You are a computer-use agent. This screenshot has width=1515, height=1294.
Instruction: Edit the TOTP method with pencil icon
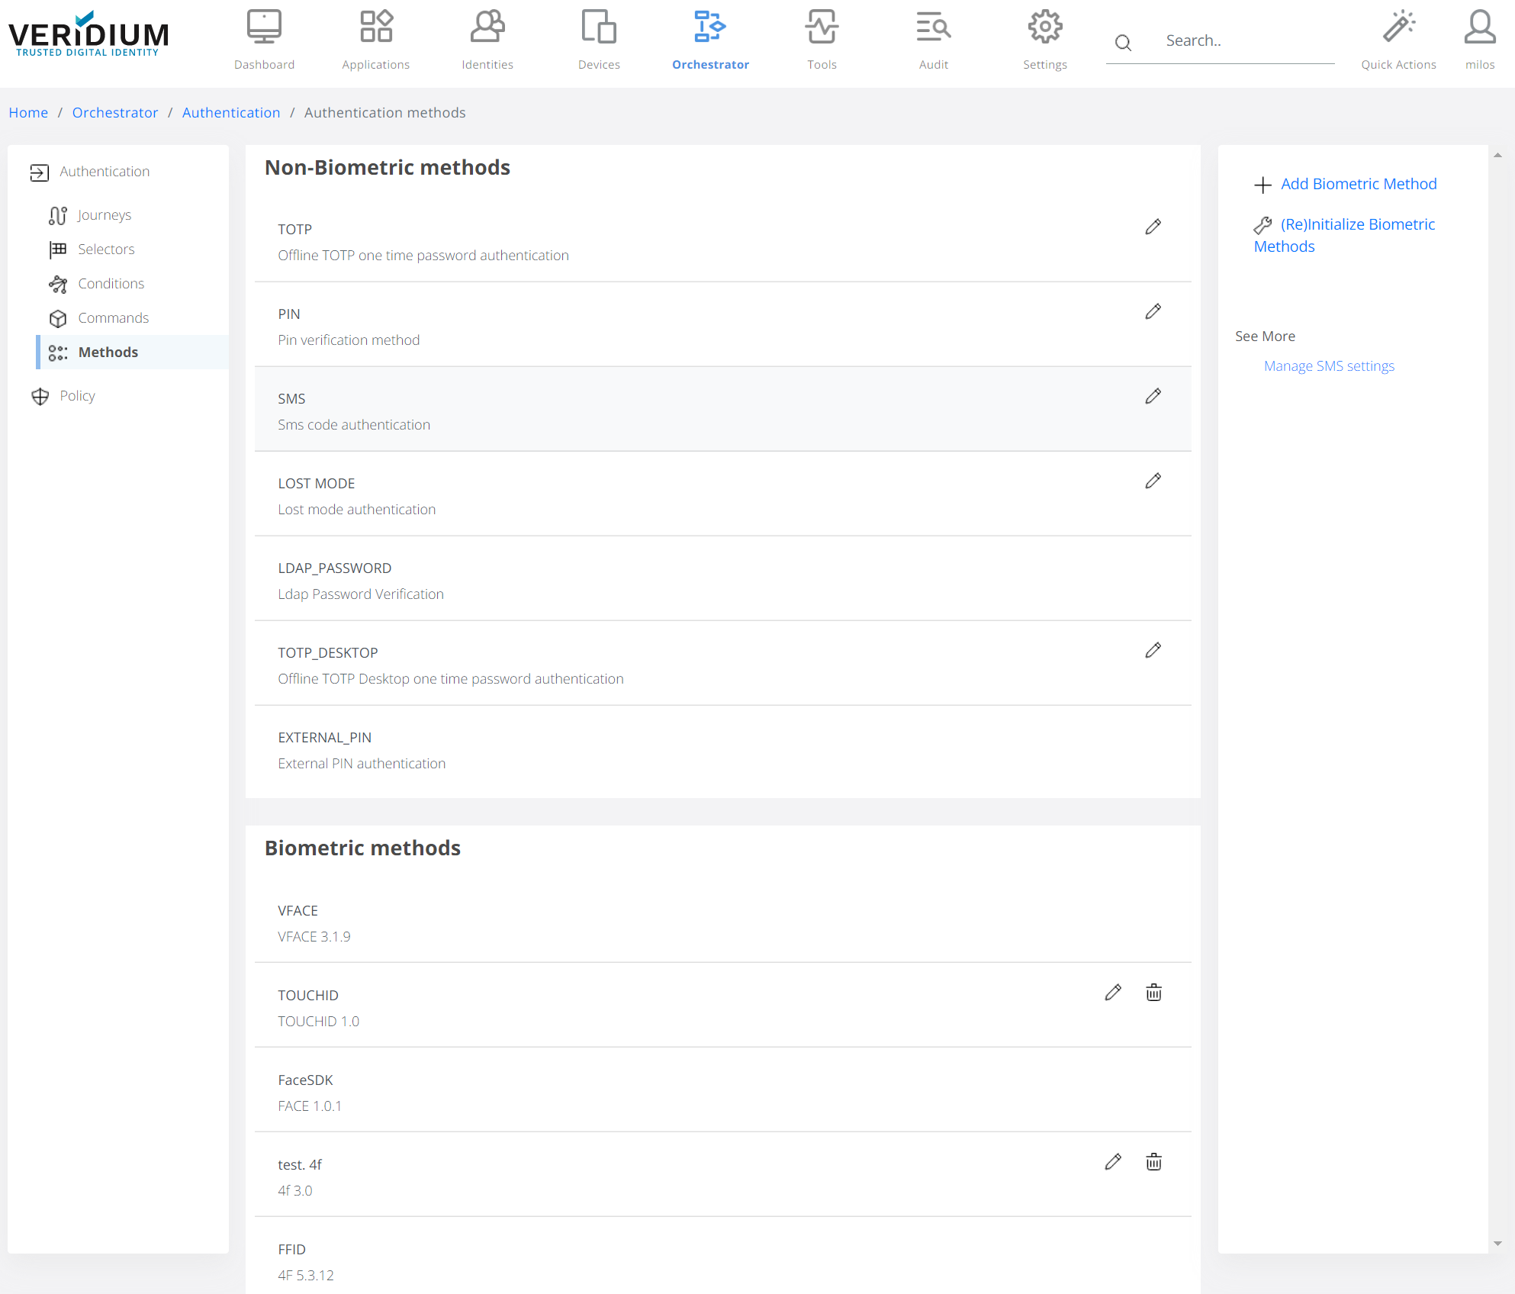[1153, 227]
